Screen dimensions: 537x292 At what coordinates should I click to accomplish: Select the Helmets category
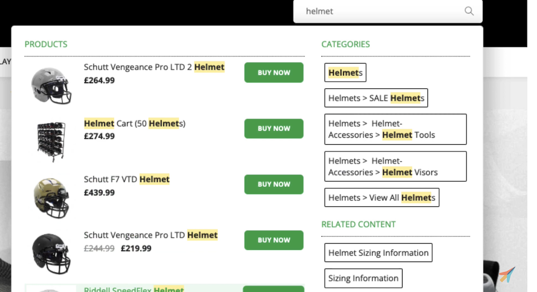[345, 73]
